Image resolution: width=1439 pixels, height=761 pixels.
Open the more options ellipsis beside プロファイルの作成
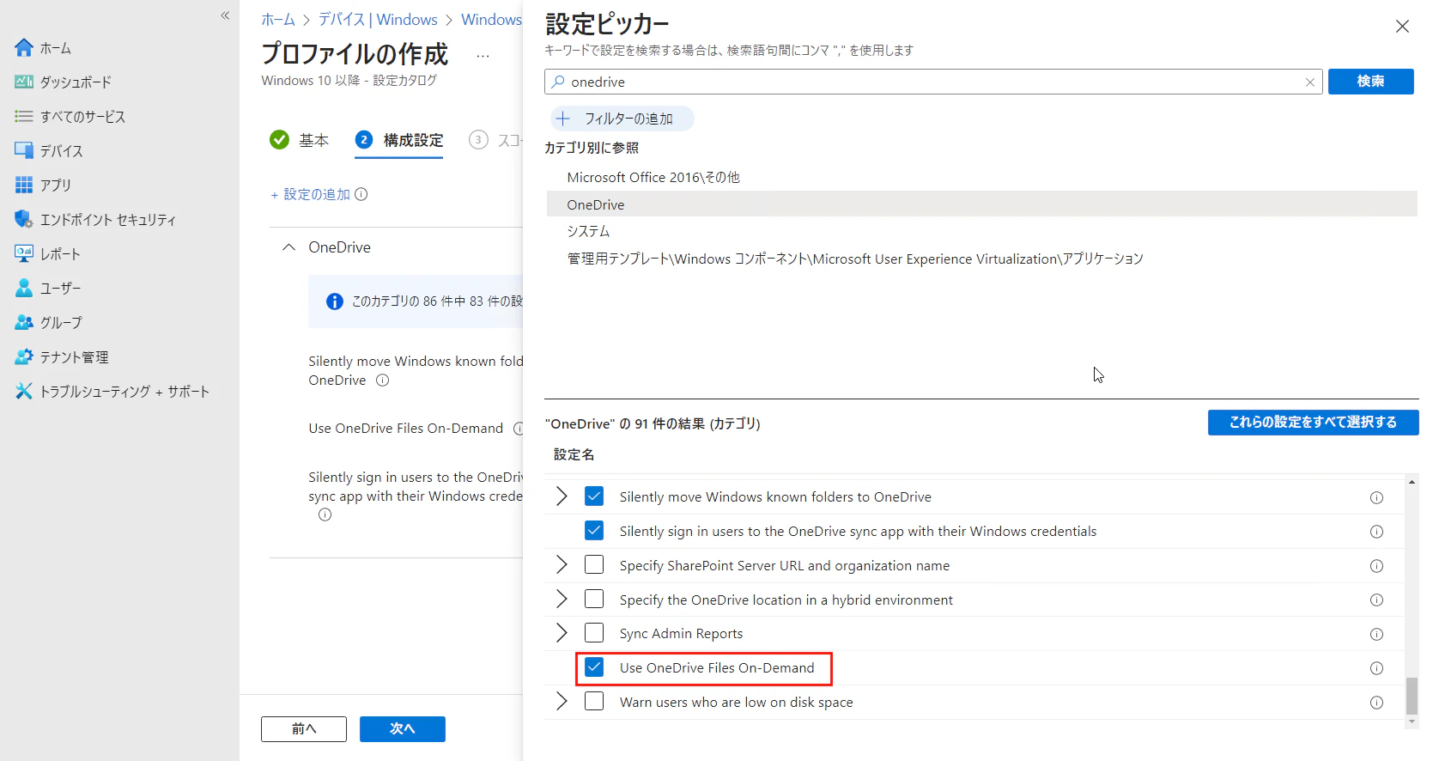pyautogui.click(x=483, y=56)
